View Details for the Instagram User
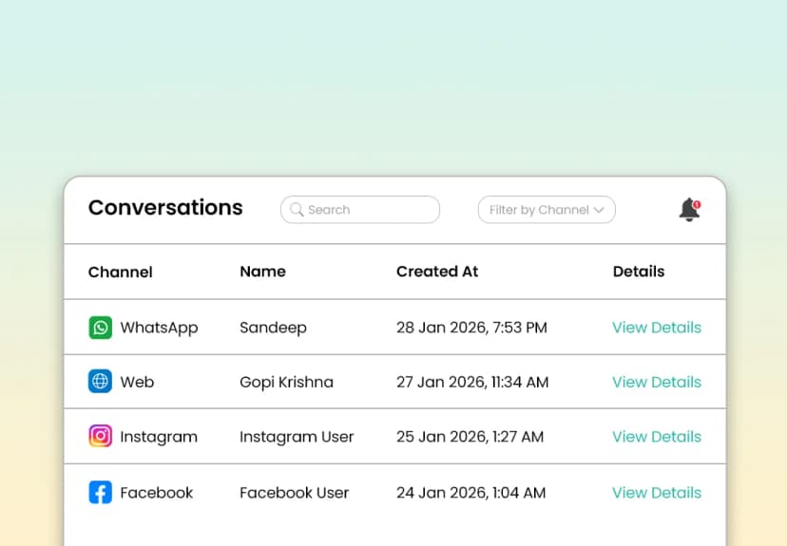The image size is (787, 546). click(656, 437)
